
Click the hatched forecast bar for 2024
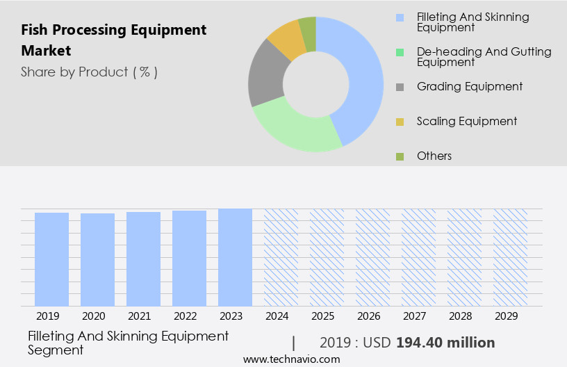pos(281,257)
